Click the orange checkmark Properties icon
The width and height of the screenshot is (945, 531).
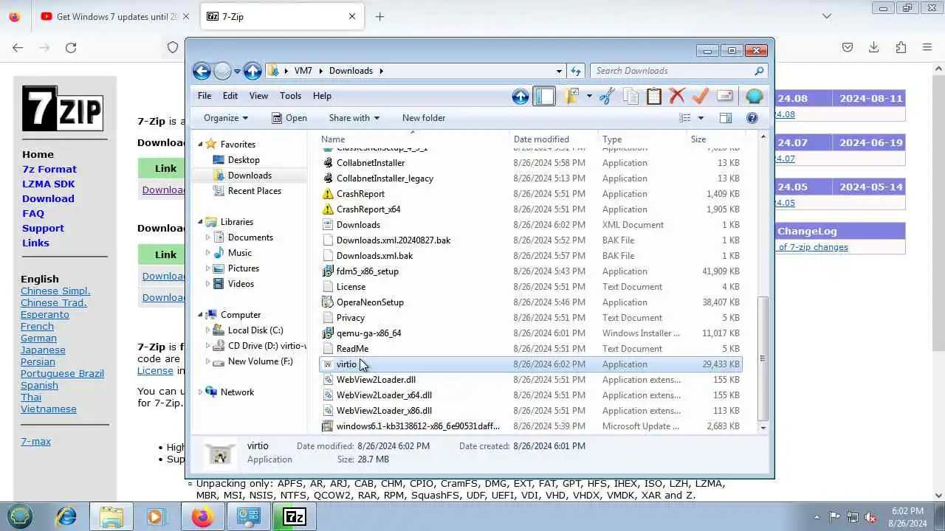point(701,96)
